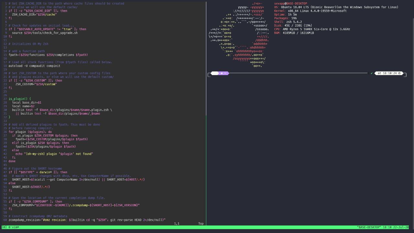Select tmux window '0:vim*' in the status bar
This screenshot has height=233, width=414.
[x=14, y=227]
